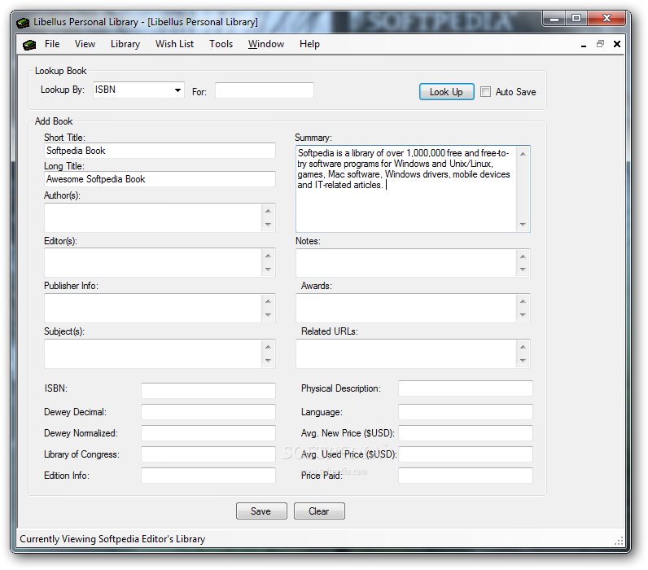The width and height of the screenshot is (648, 570).
Task: Click into the Notes text box
Action: tap(406, 262)
